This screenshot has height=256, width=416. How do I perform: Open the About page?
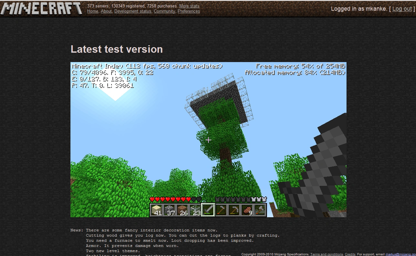[106, 11]
